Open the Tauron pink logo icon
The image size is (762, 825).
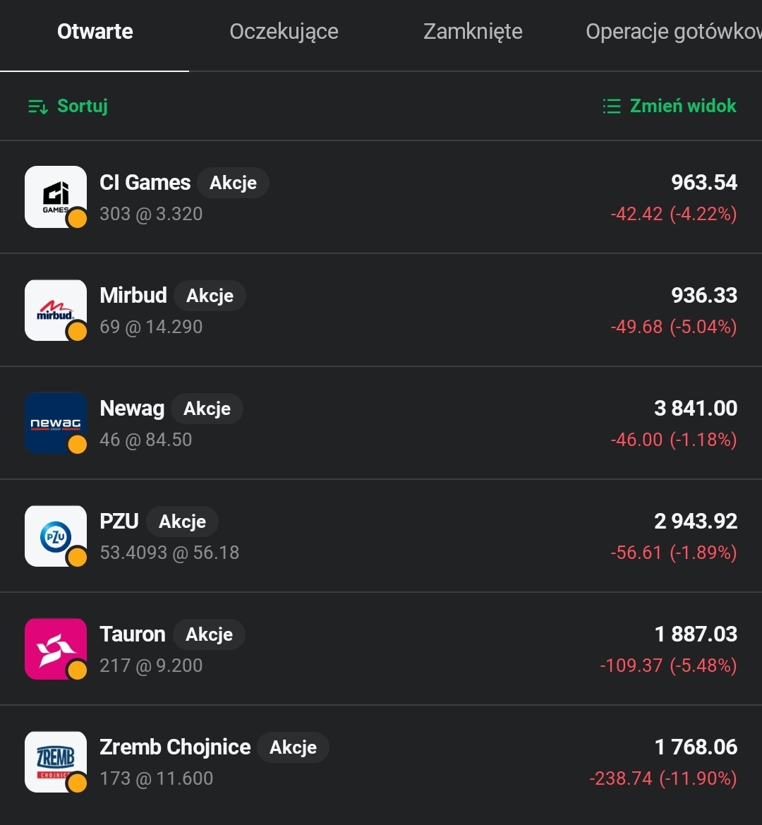(55, 649)
